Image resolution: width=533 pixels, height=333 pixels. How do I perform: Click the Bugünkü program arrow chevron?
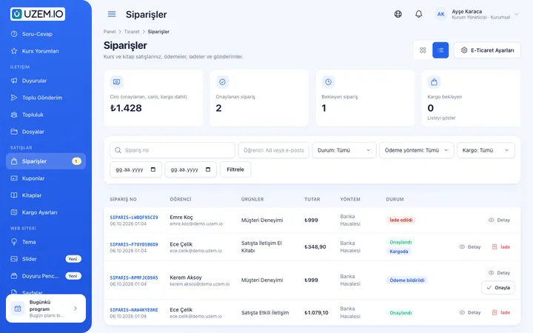76,308
